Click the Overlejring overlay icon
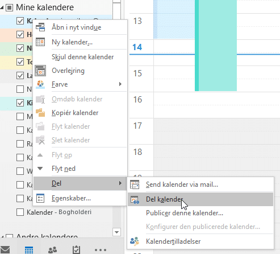 tap(40, 71)
